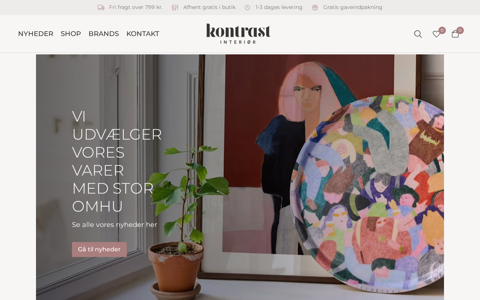Screen dimensions: 480x300
Task: Click '1-3 dages levering' text
Action: [279, 7]
